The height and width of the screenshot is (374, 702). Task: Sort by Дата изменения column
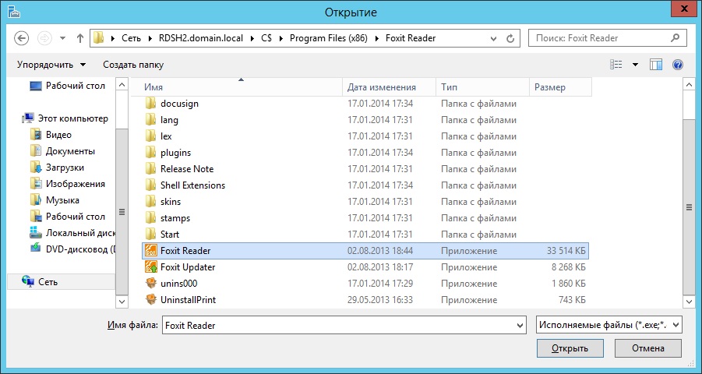click(x=389, y=87)
